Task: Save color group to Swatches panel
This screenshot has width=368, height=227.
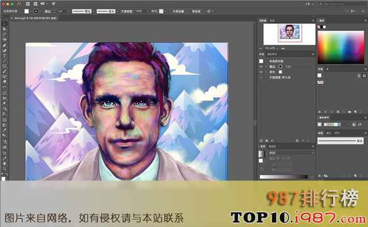Action: click(x=360, y=125)
